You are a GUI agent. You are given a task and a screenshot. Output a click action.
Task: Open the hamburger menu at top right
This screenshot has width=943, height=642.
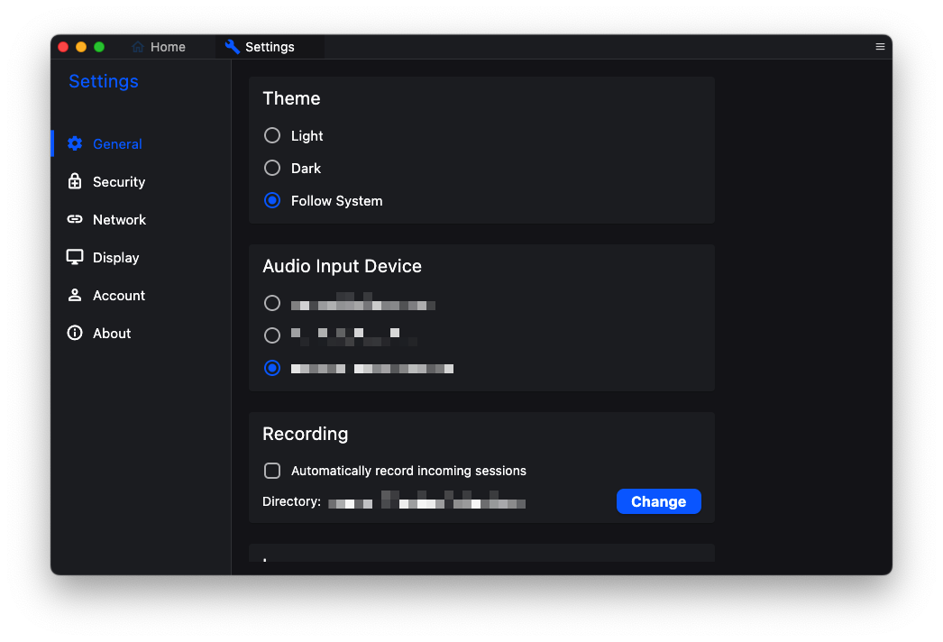pos(880,46)
